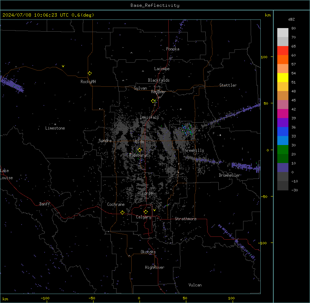Image resolution: width=310 pixels, height=303 pixels.
Task: Click the yellow diamond marker above RockyMH
Action: [x=90, y=73]
